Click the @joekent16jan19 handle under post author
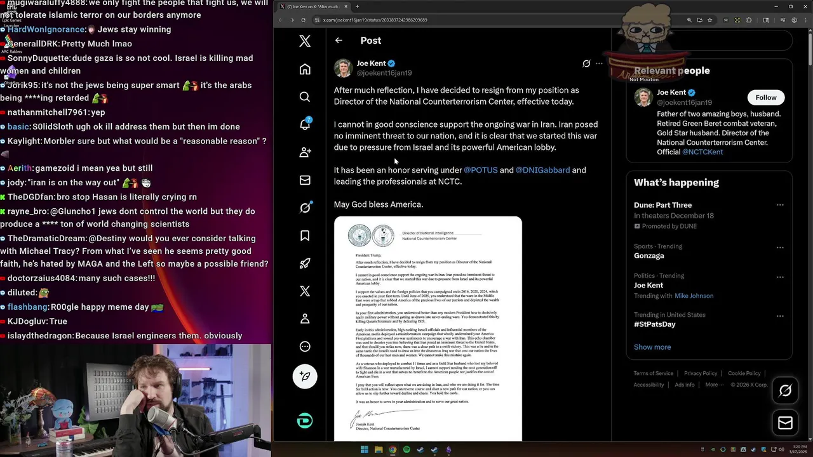Image resolution: width=813 pixels, height=457 pixels. (x=384, y=73)
